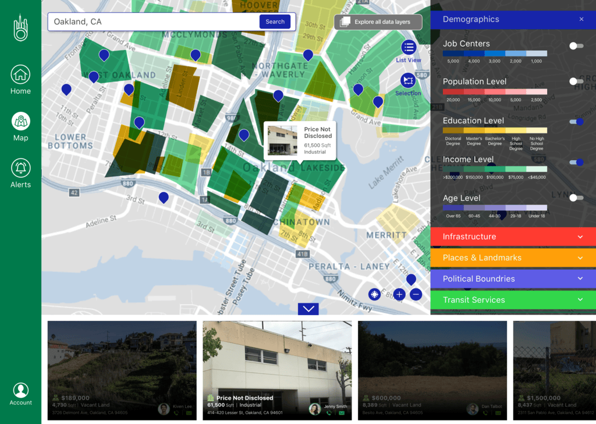Switch to List View icon
Screen dimensions: 596x424
click(x=409, y=48)
